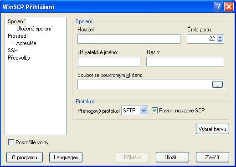Increase port number with the up arrow
The height and width of the screenshot is (167, 236).
point(220,37)
